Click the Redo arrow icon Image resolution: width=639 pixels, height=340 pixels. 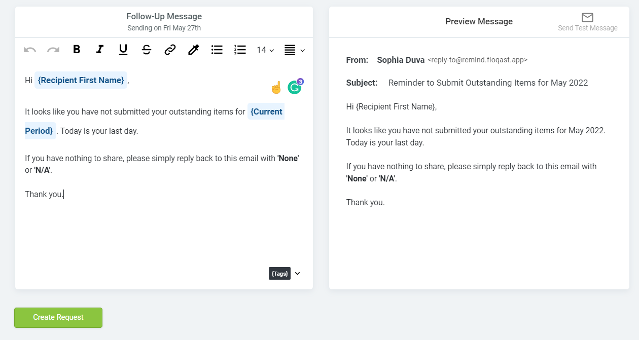tap(53, 50)
